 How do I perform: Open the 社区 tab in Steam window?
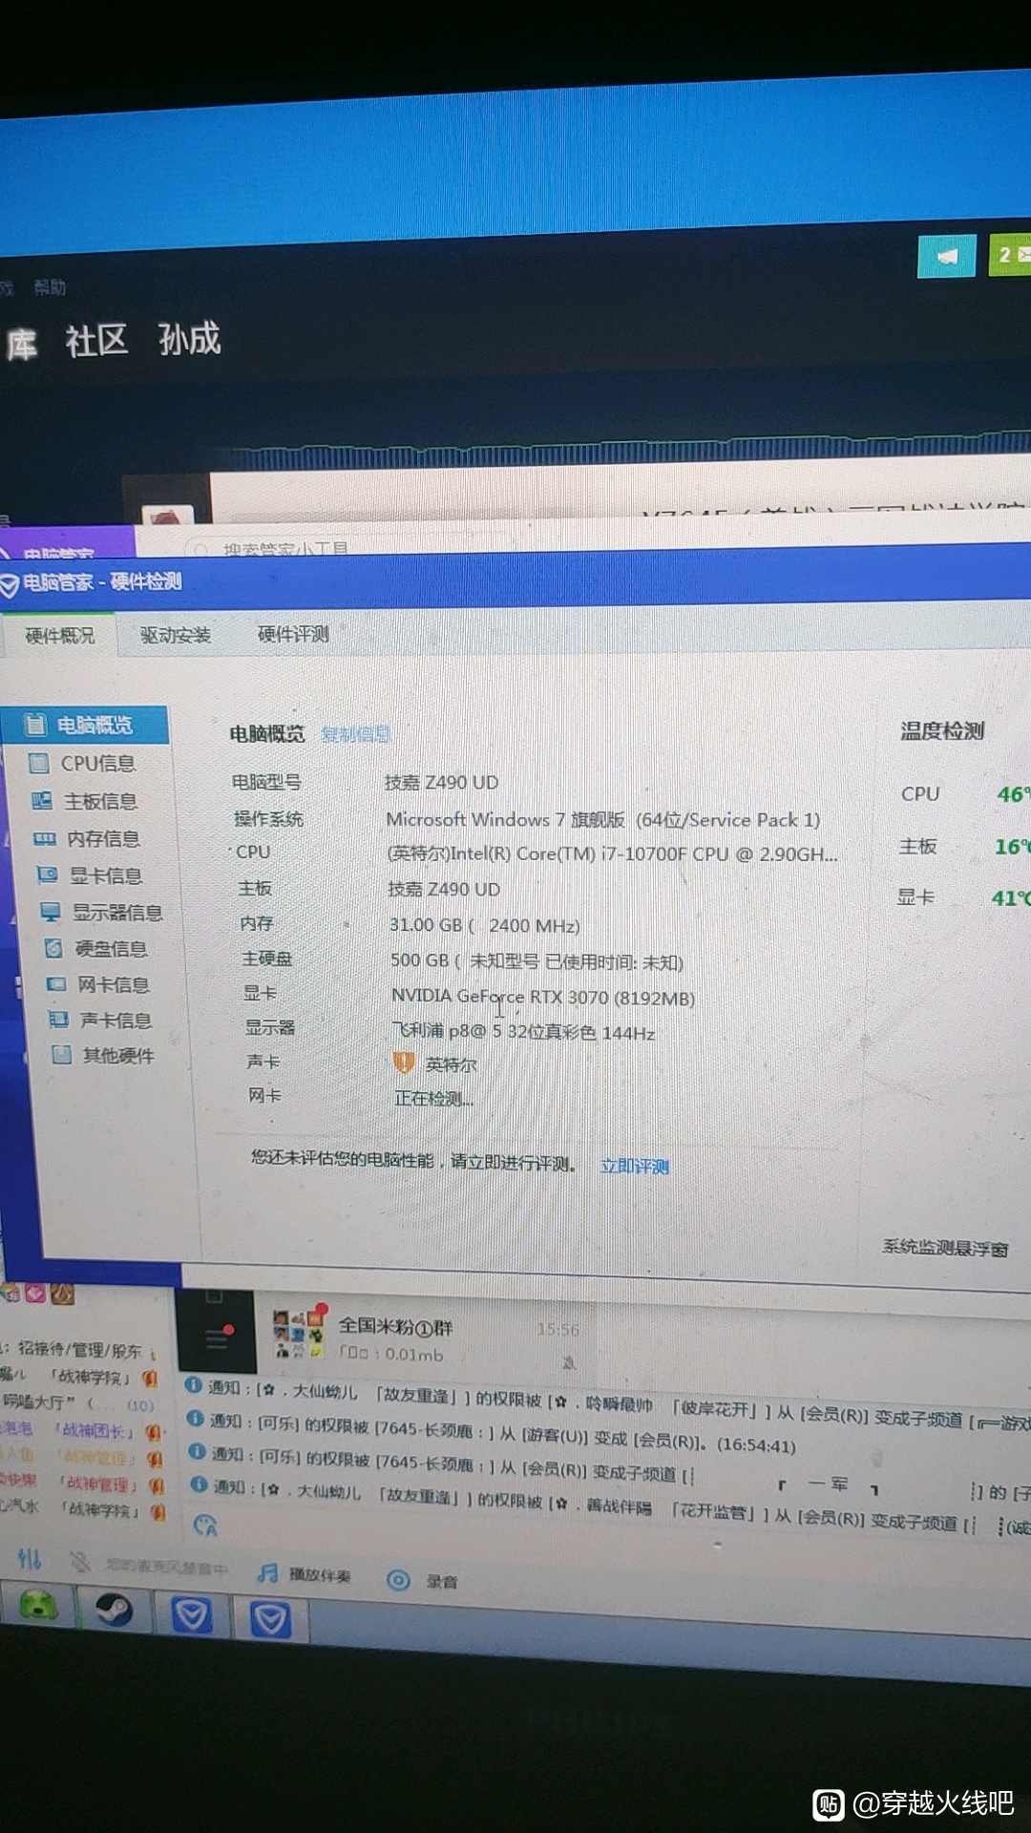95,340
